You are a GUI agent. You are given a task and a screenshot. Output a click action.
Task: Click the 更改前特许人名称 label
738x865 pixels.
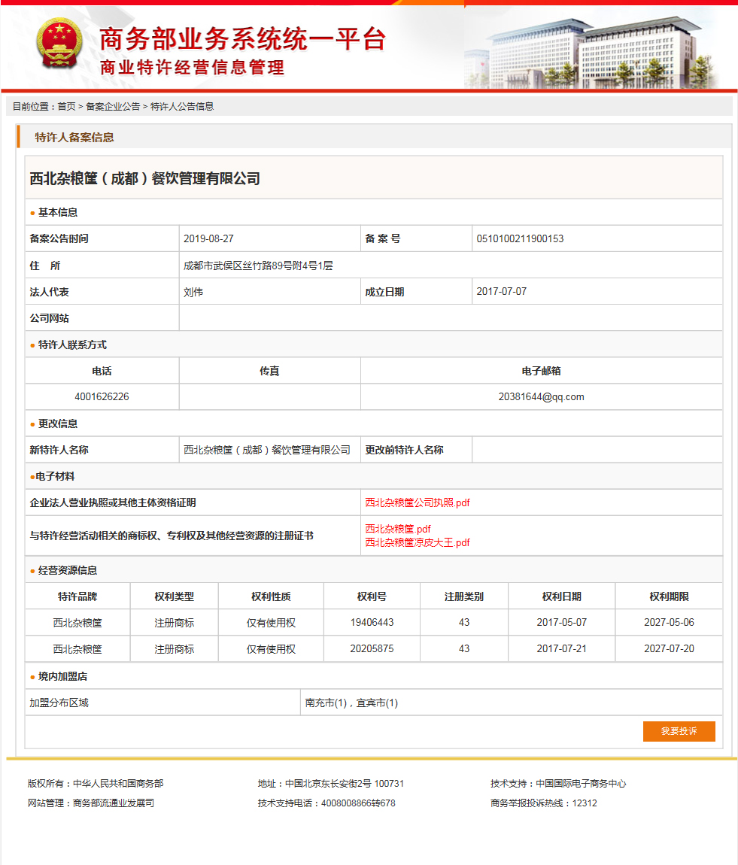pos(404,450)
